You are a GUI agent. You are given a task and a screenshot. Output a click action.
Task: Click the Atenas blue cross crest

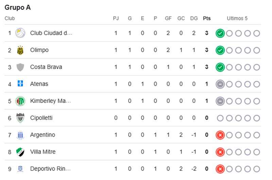pyautogui.click(x=20, y=83)
